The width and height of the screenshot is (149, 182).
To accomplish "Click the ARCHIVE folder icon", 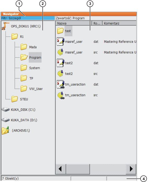I will point(5,130).
